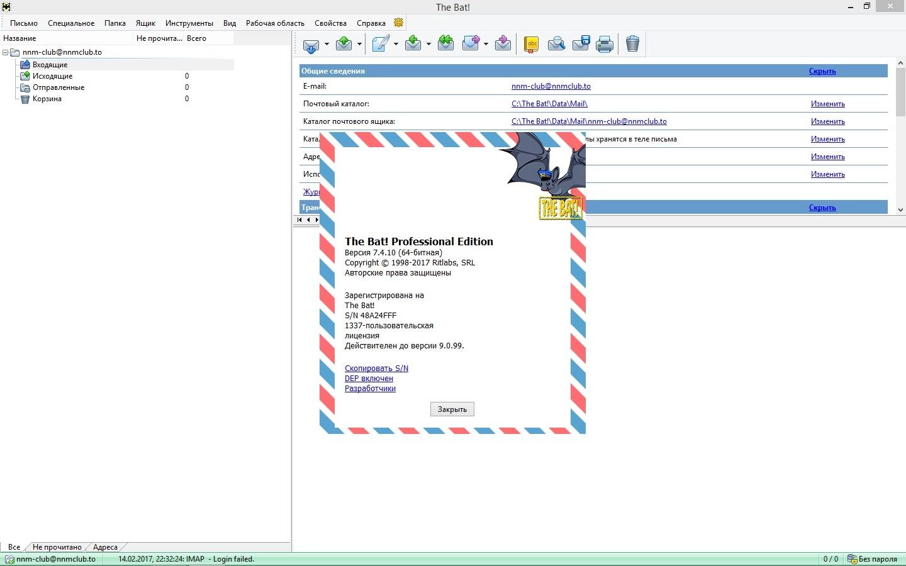Click the Send queued mail icon
906x566 pixels.
344,43
